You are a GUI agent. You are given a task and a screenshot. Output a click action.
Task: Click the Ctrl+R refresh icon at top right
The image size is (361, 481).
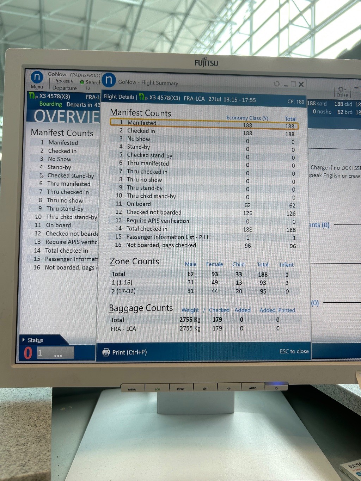click(342, 89)
